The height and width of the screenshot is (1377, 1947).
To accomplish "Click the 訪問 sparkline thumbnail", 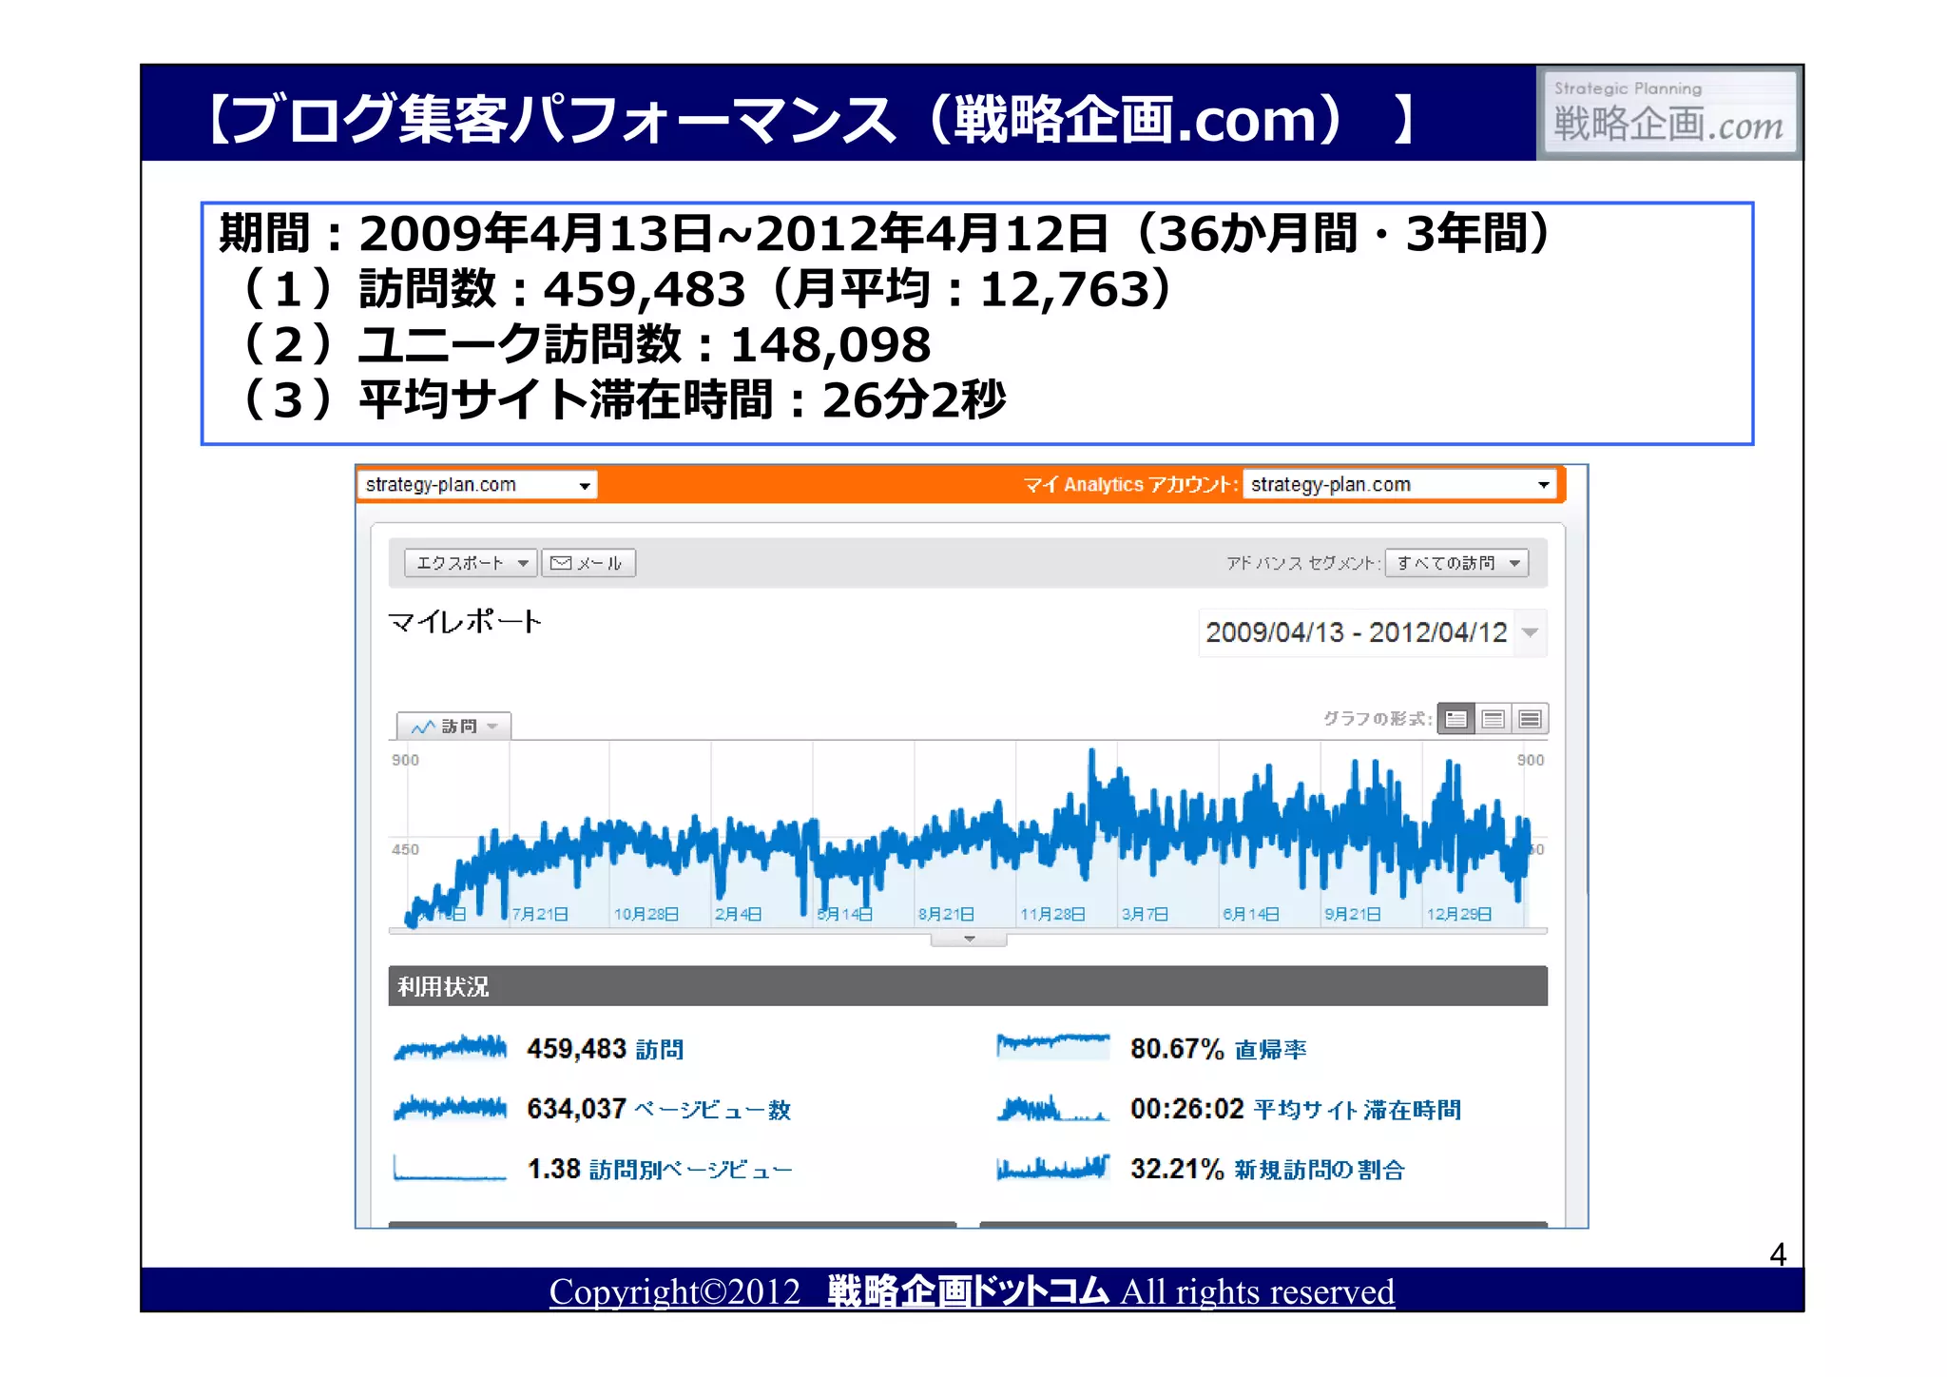I will [450, 1048].
